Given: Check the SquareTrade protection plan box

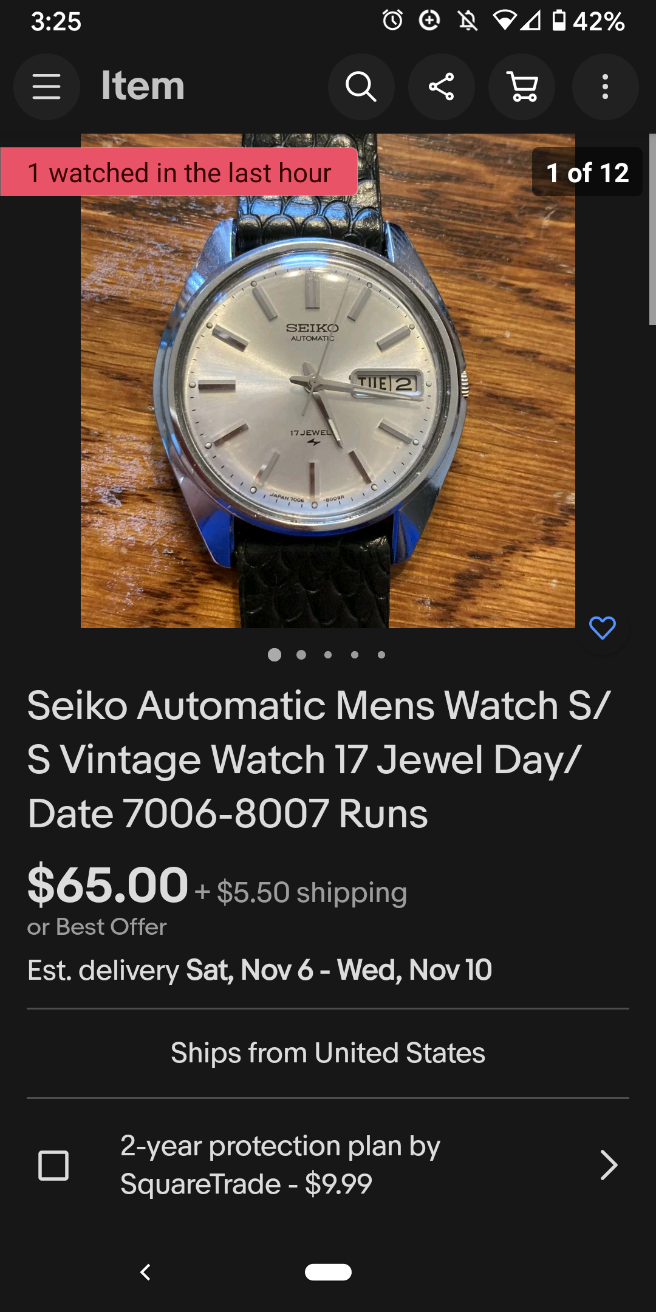Looking at the screenshot, I should pos(53,1165).
